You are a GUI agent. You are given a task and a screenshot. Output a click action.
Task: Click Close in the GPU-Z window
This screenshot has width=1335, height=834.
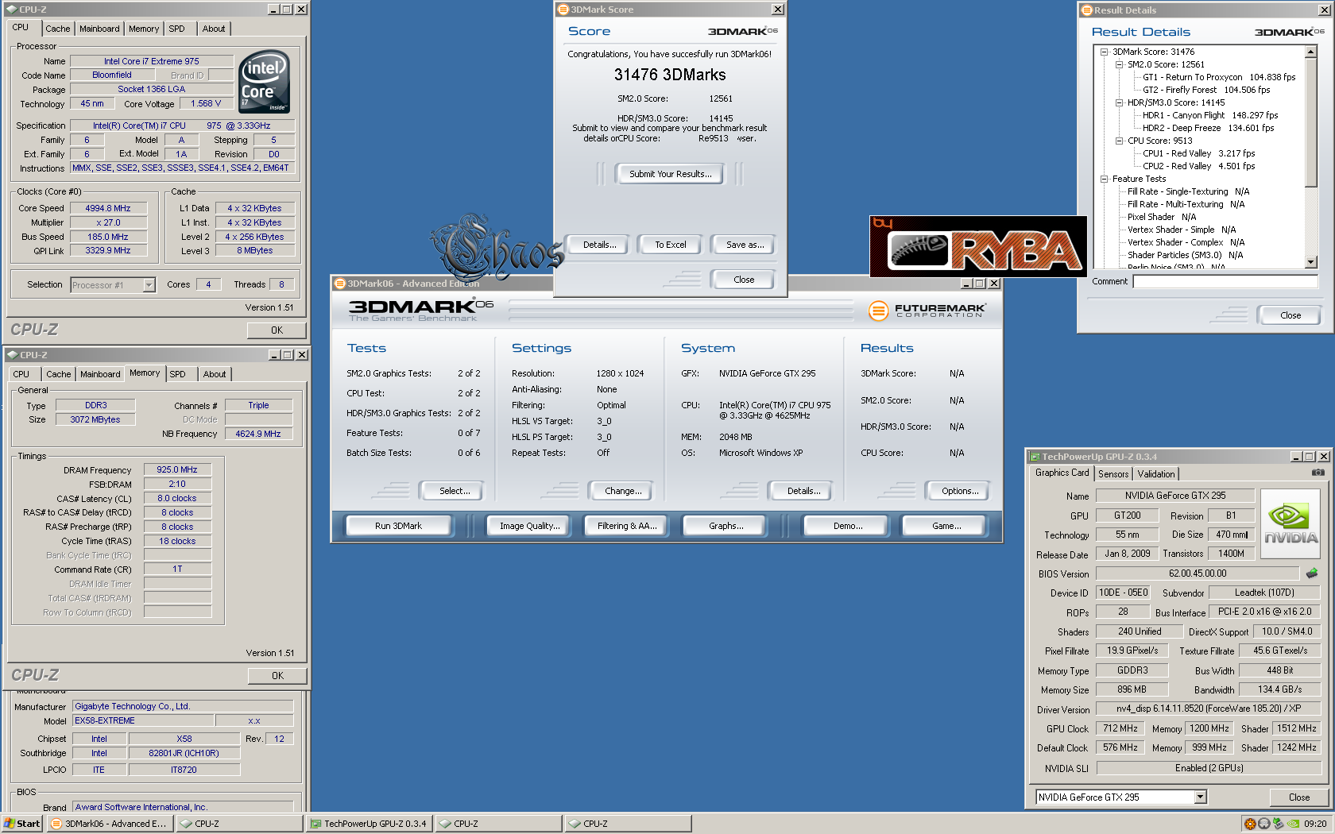pos(1298,797)
